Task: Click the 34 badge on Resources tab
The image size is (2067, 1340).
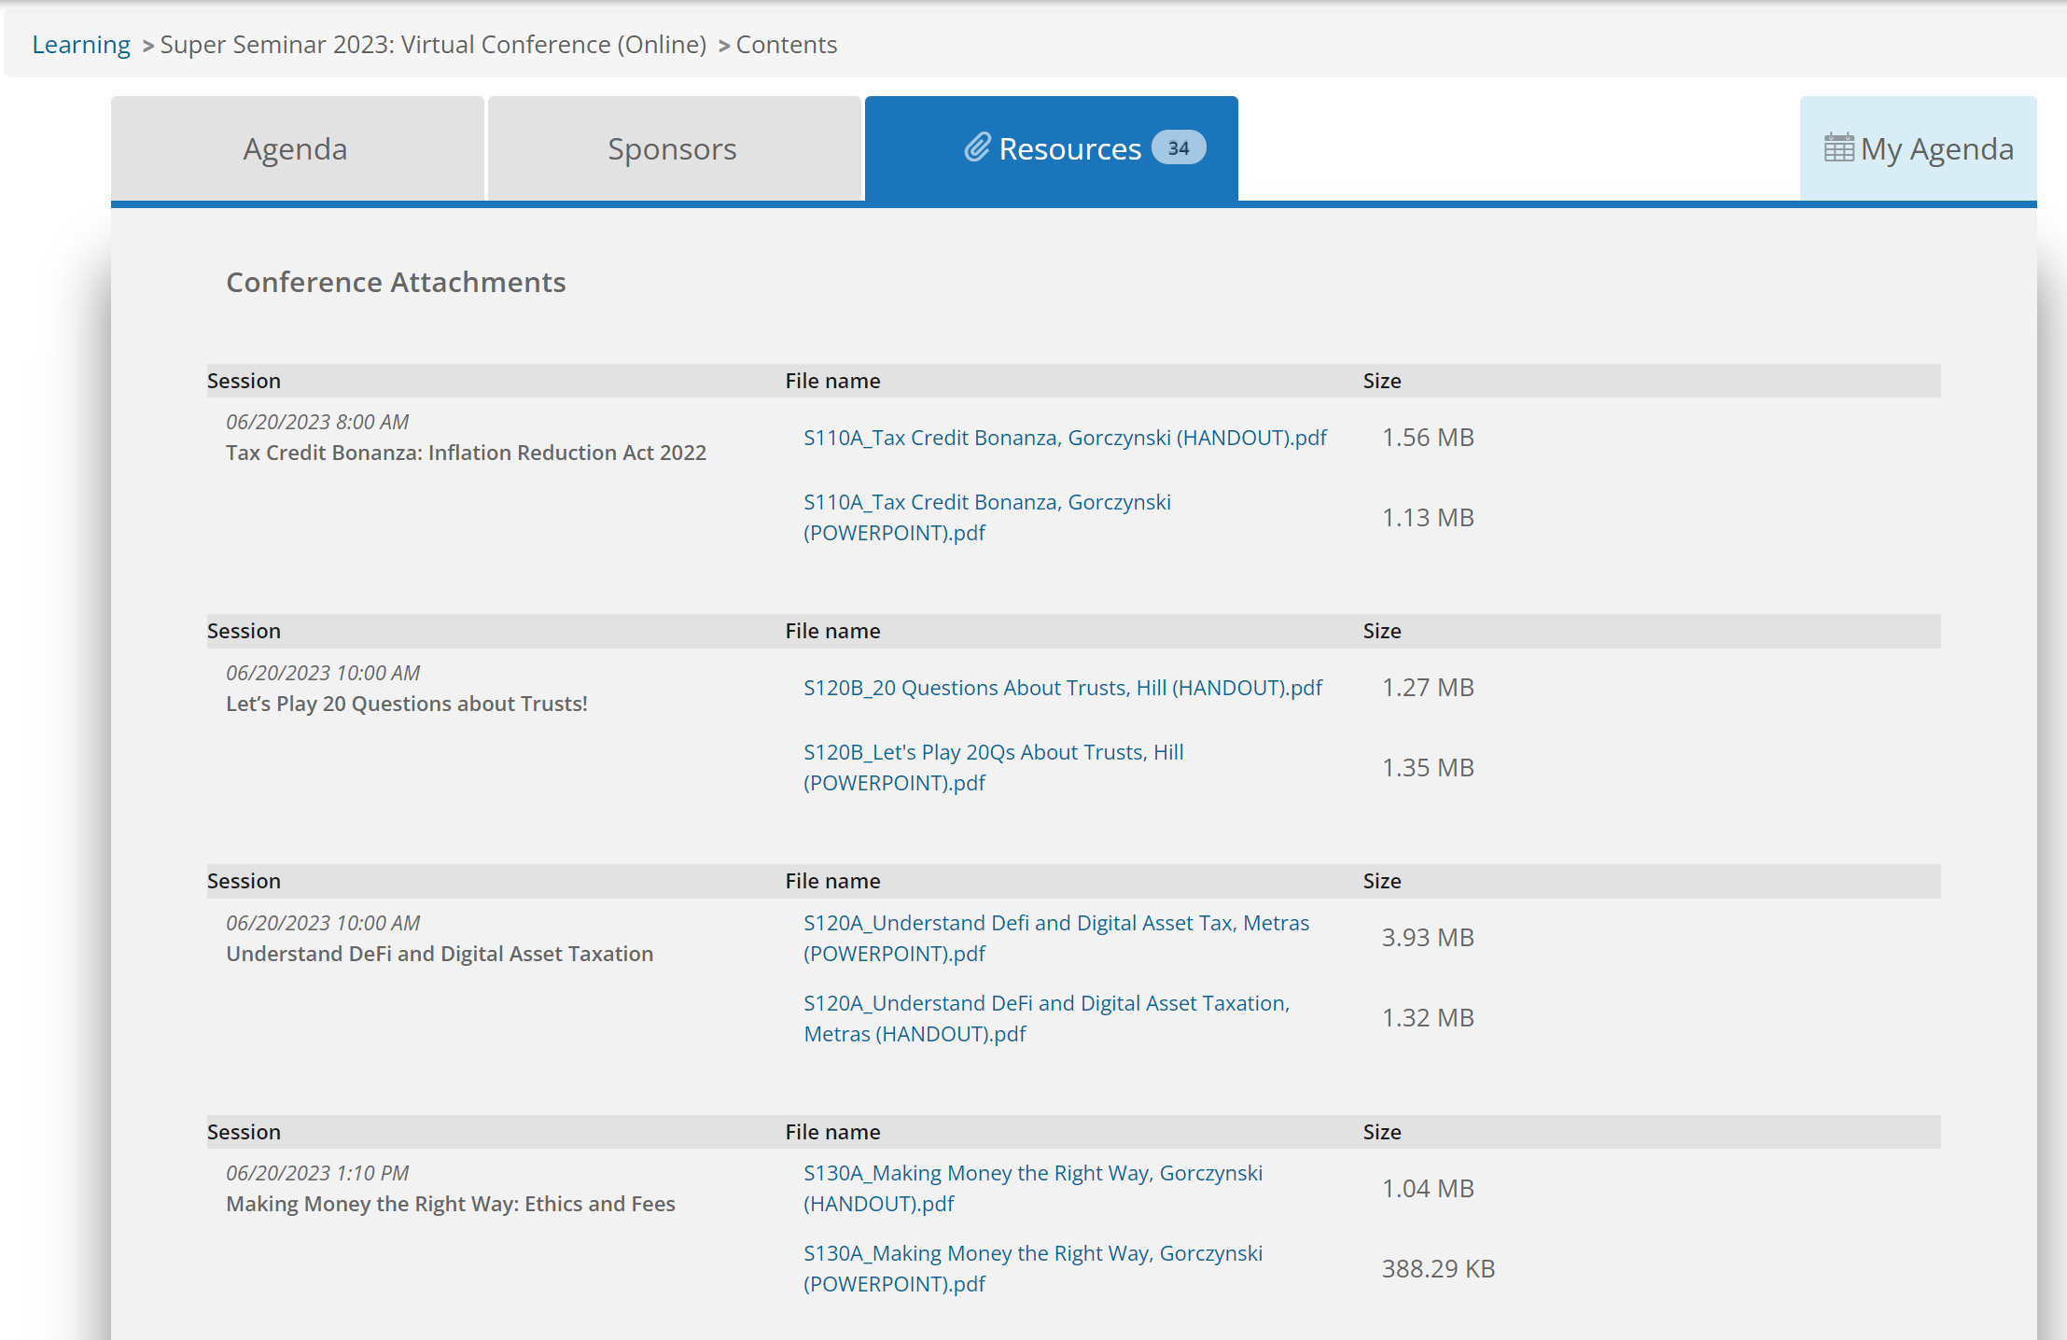Action: pyautogui.click(x=1179, y=147)
